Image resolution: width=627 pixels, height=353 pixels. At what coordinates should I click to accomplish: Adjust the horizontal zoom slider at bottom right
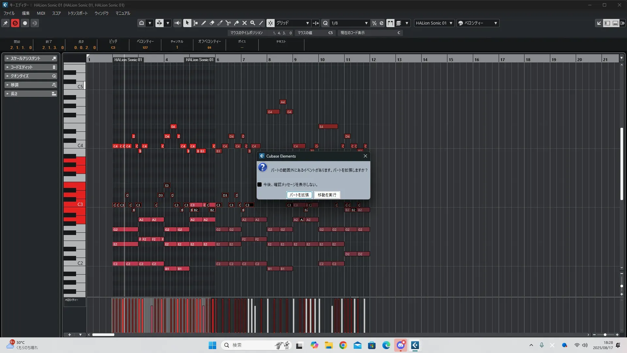coord(605,335)
